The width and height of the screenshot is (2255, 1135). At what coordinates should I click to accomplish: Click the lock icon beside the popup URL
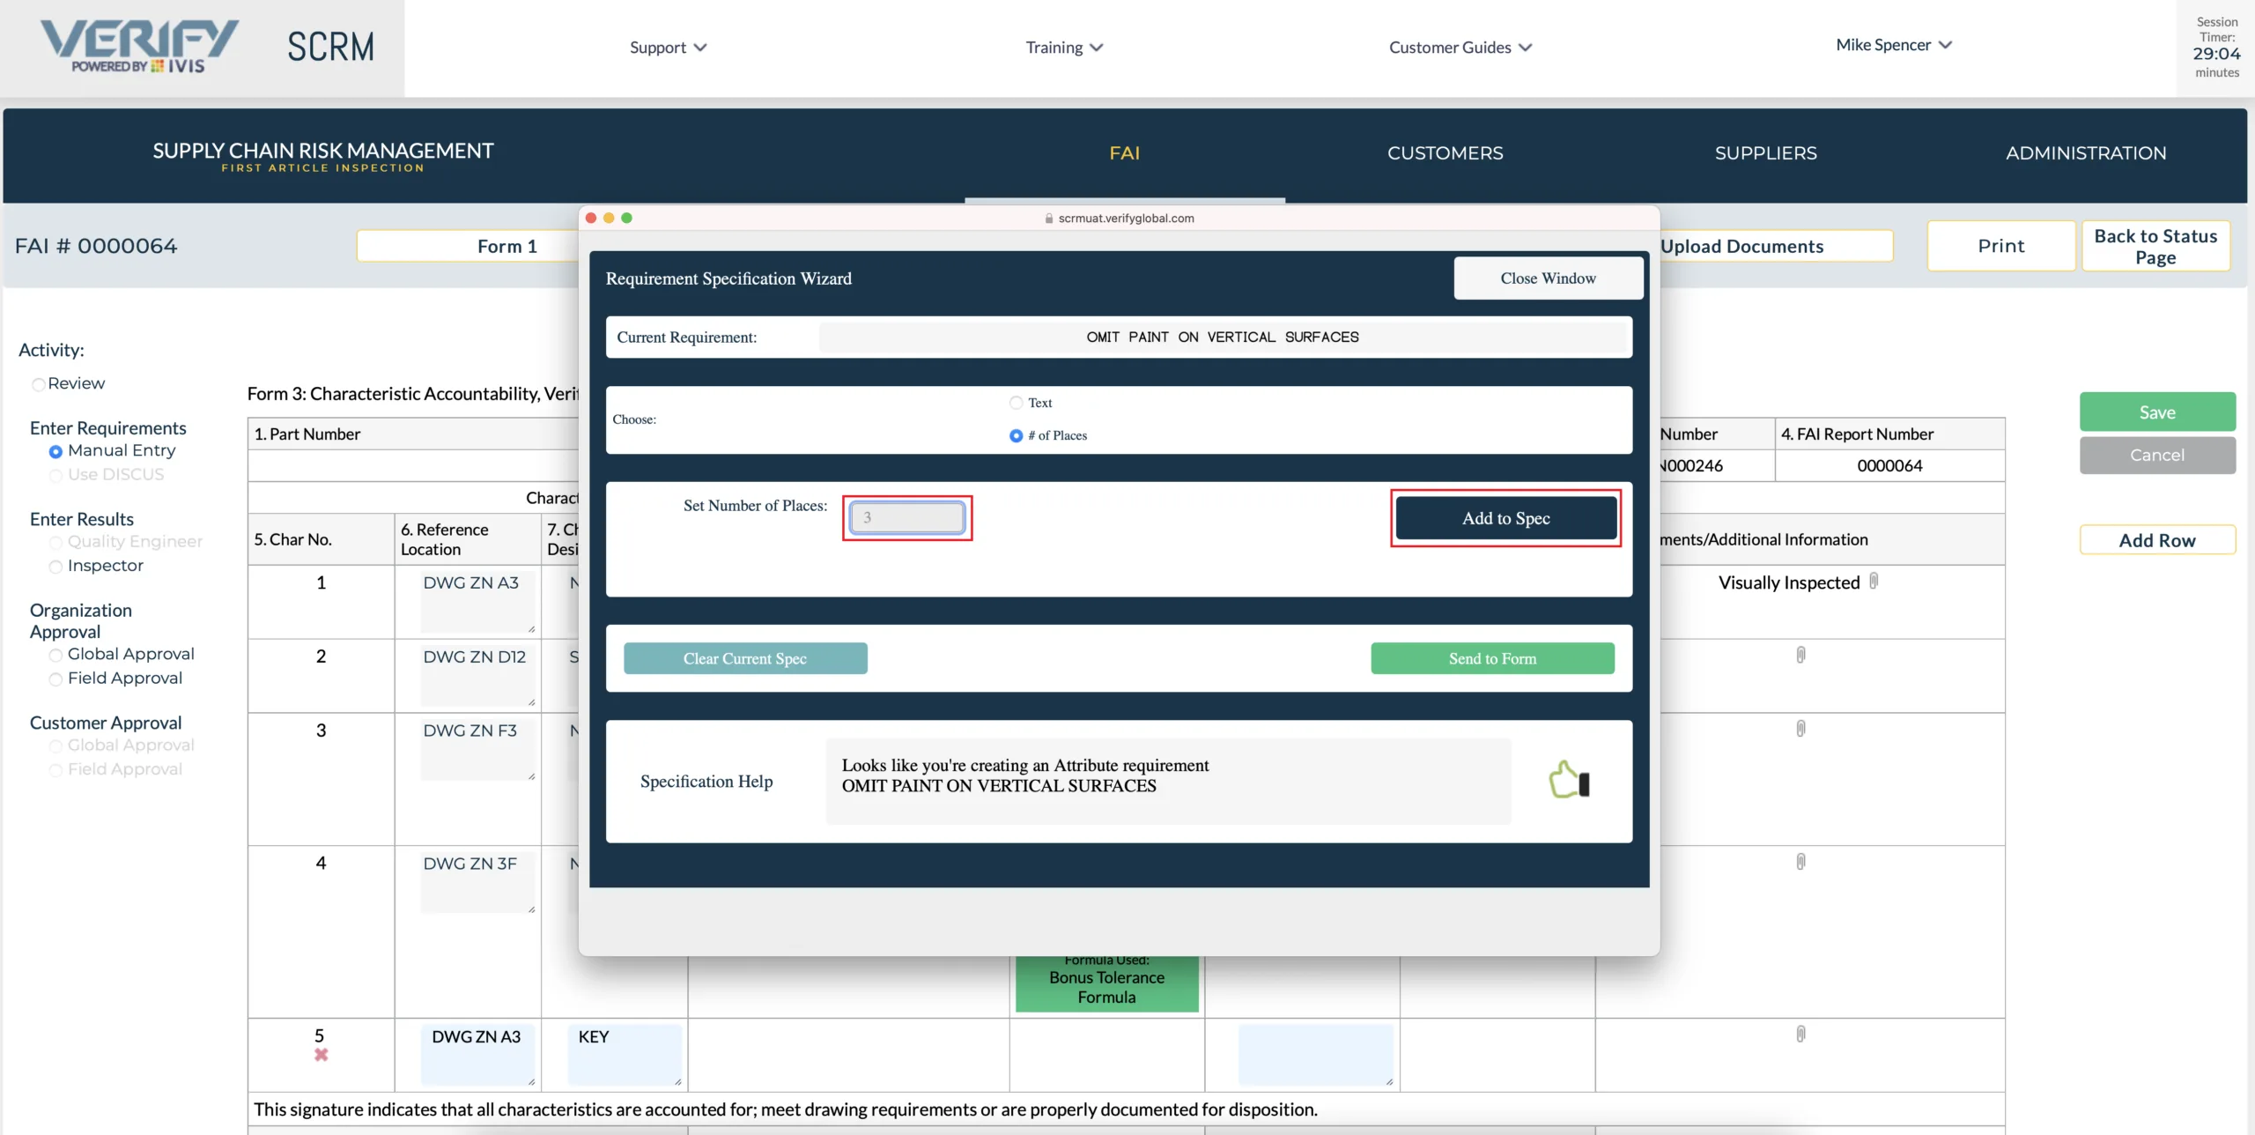pos(1048,219)
